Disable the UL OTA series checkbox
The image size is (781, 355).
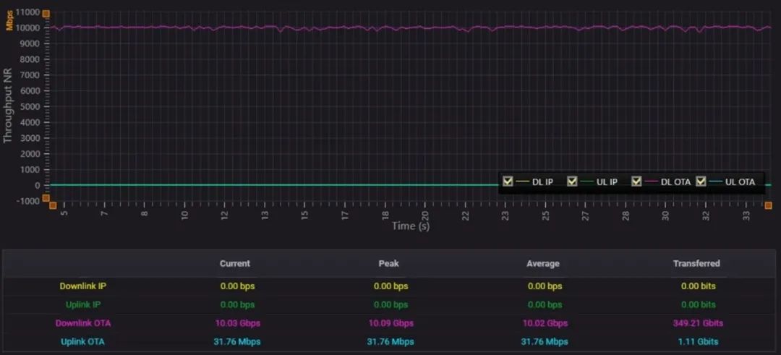(x=701, y=181)
